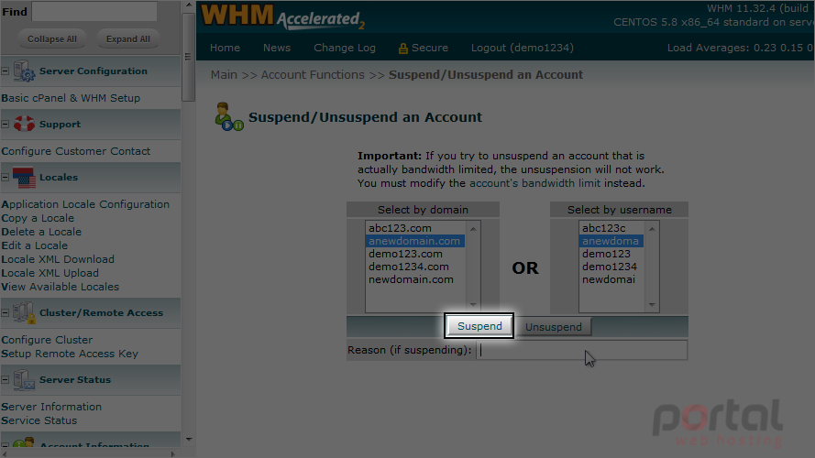Click the Collapse All button
The height and width of the screenshot is (458, 815).
click(52, 39)
